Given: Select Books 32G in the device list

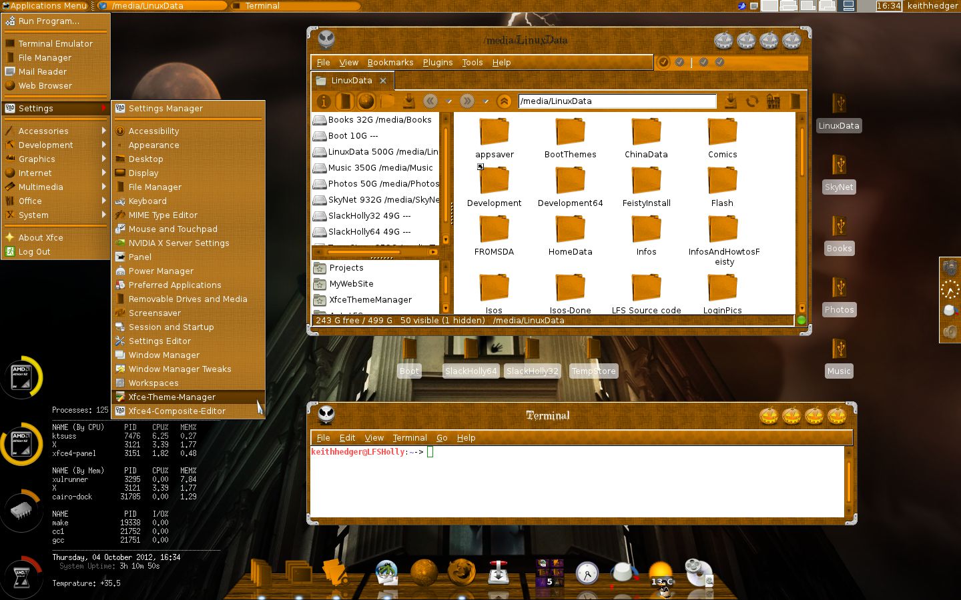Looking at the screenshot, I should point(375,119).
